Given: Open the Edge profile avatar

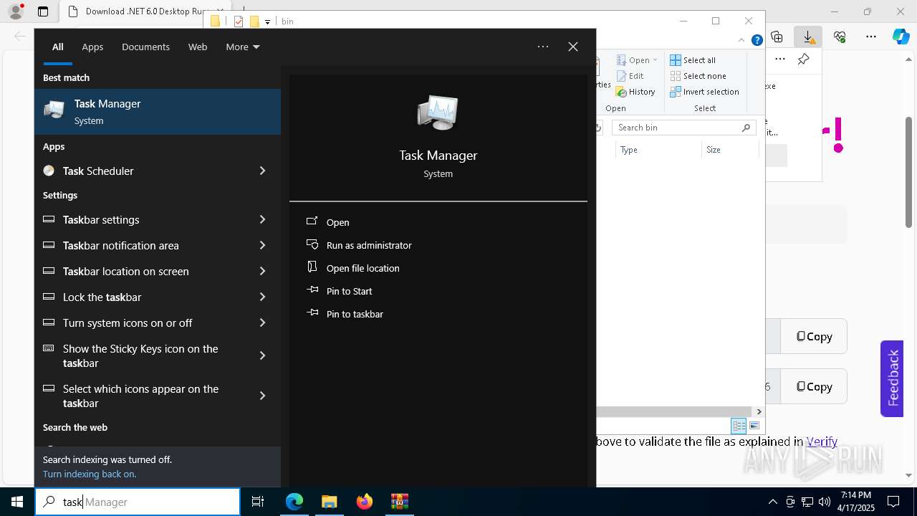Looking at the screenshot, I should 16,11.
